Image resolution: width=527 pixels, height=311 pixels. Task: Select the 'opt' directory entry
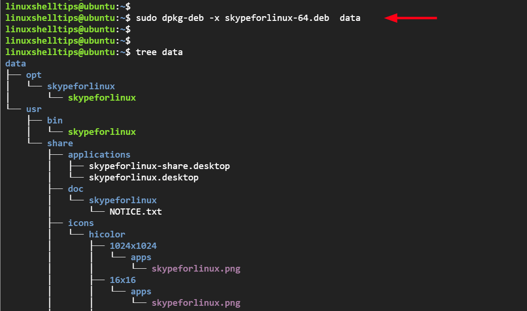click(x=34, y=75)
